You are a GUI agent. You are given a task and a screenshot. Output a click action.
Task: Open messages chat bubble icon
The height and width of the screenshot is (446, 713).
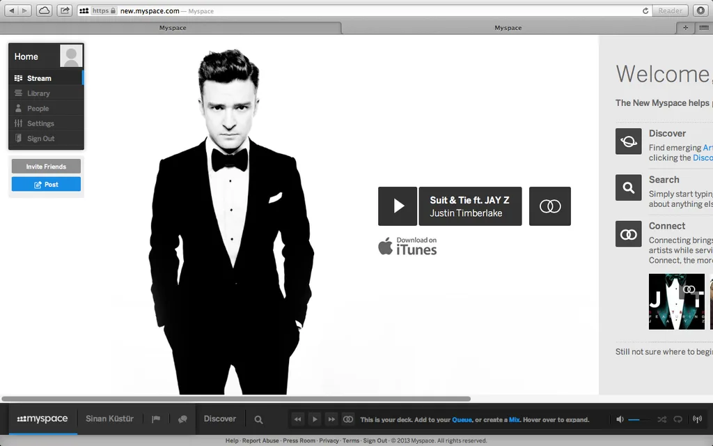click(x=182, y=419)
